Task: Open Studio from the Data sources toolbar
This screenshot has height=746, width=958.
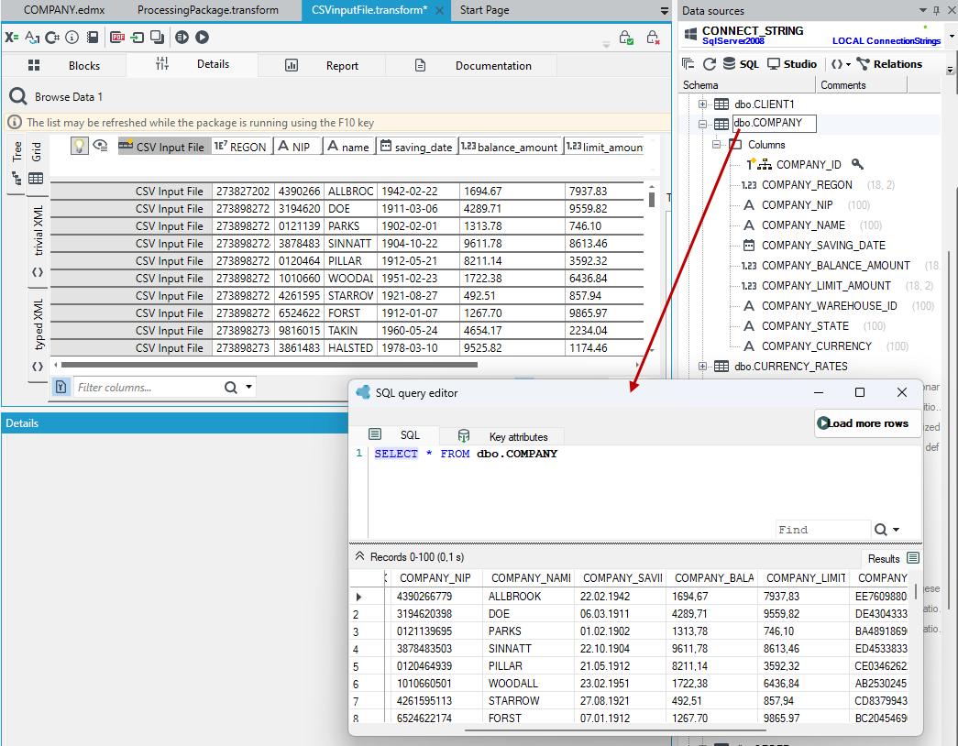Action: pyautogui.click(x=792, y=64)
